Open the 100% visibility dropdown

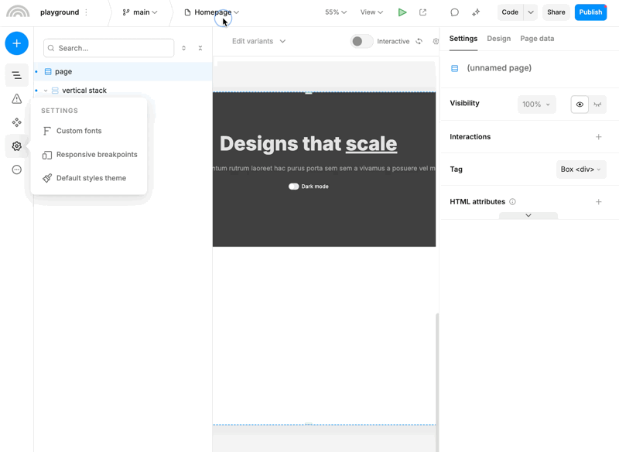point(536,104)
